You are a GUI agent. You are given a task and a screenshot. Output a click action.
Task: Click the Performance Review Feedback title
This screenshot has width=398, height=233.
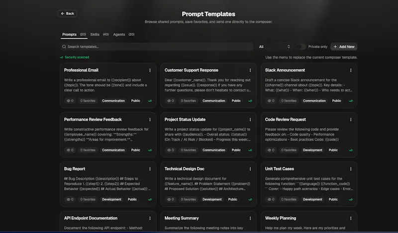(93, 120)
